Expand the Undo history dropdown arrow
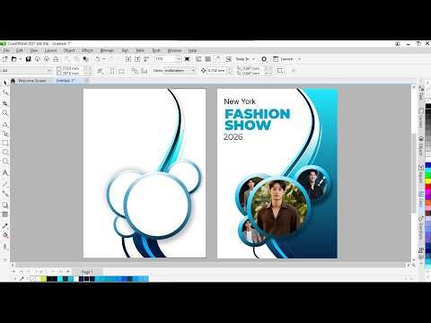 pos(104,59)
